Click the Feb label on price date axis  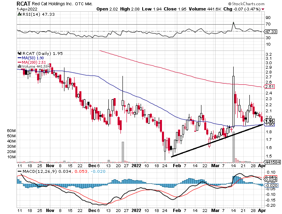177,166
